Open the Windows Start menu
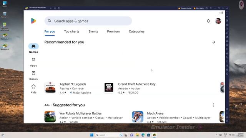The height and width of the screenshot is (138, 246). (x=92, y=135)
